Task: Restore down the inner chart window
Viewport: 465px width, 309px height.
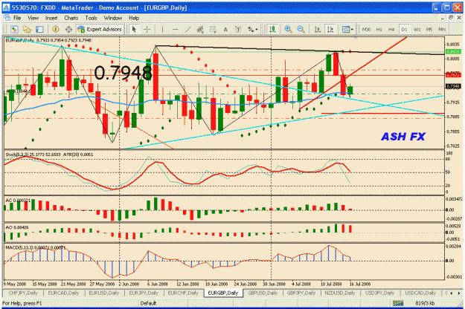Action: click(450, 18)
